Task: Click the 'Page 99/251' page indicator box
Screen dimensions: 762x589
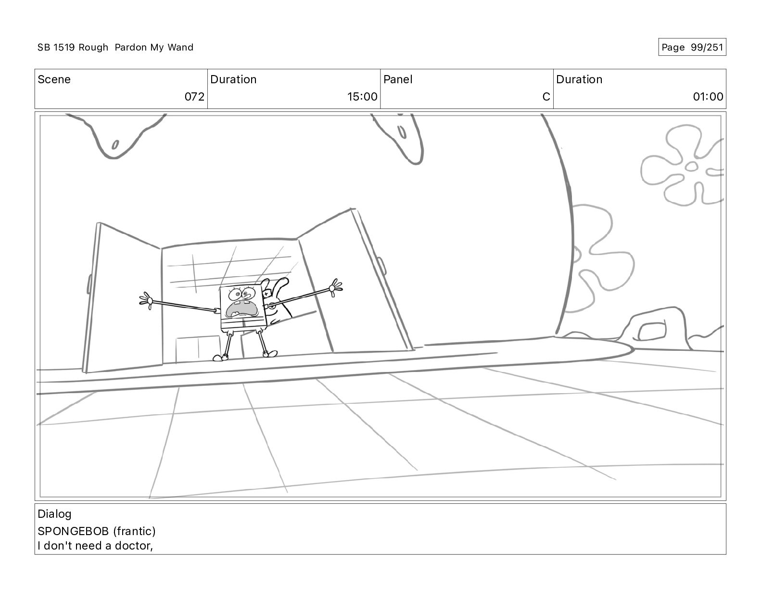Action: 692,47
